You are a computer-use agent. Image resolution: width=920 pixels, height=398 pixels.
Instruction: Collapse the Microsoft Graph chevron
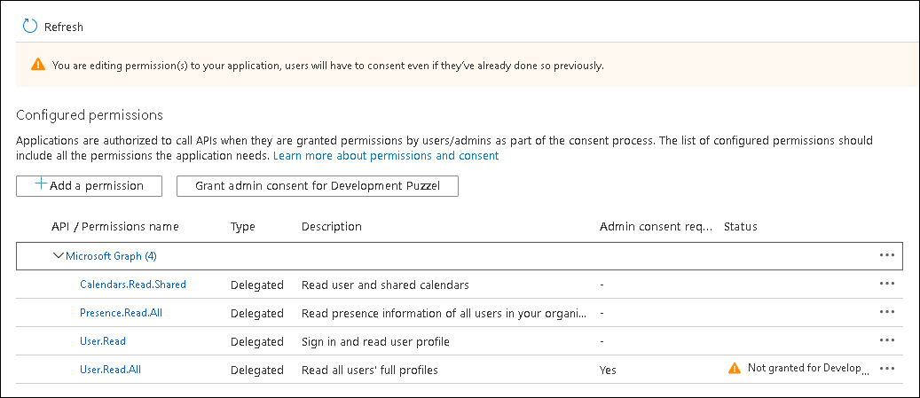pyautogui.click(x=59, y=255)
